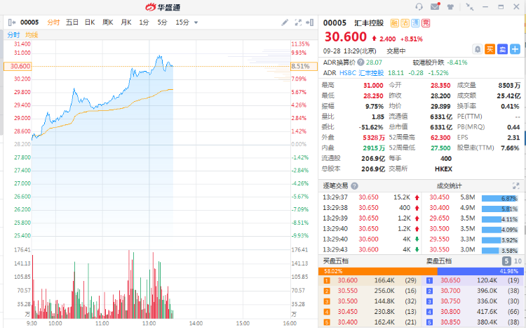526x328 pixels.
Task: Switch to the 分时 chart tab
Action: [x=53, y=22]
